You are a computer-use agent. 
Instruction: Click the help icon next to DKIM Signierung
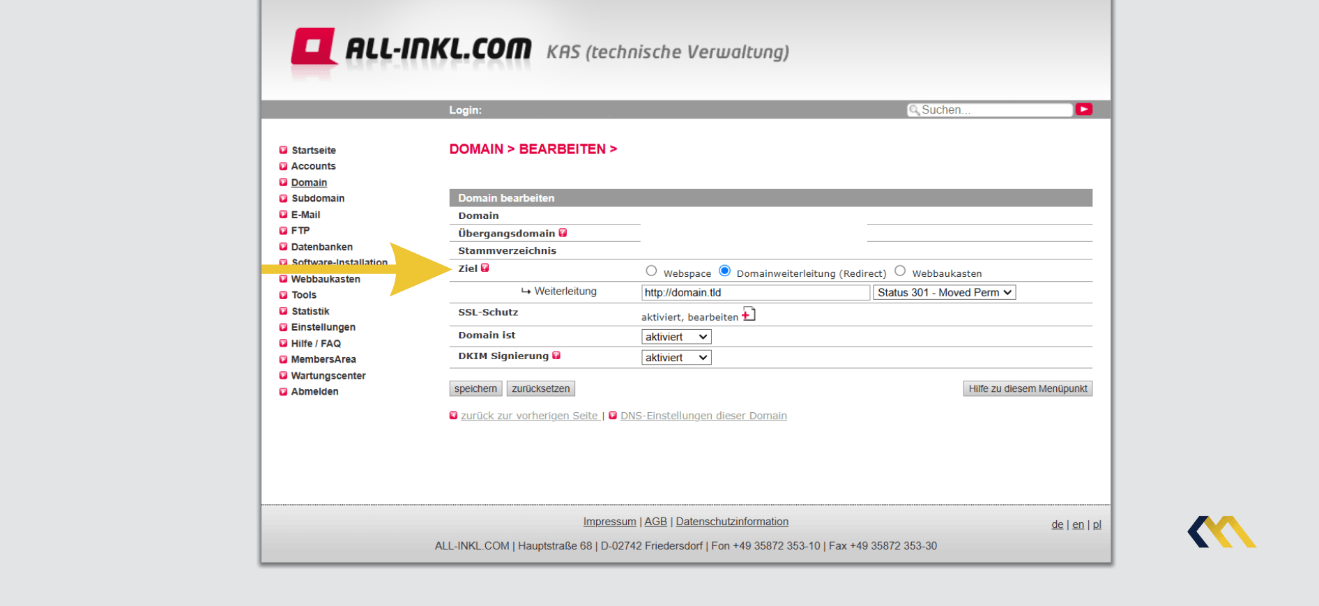556,356
